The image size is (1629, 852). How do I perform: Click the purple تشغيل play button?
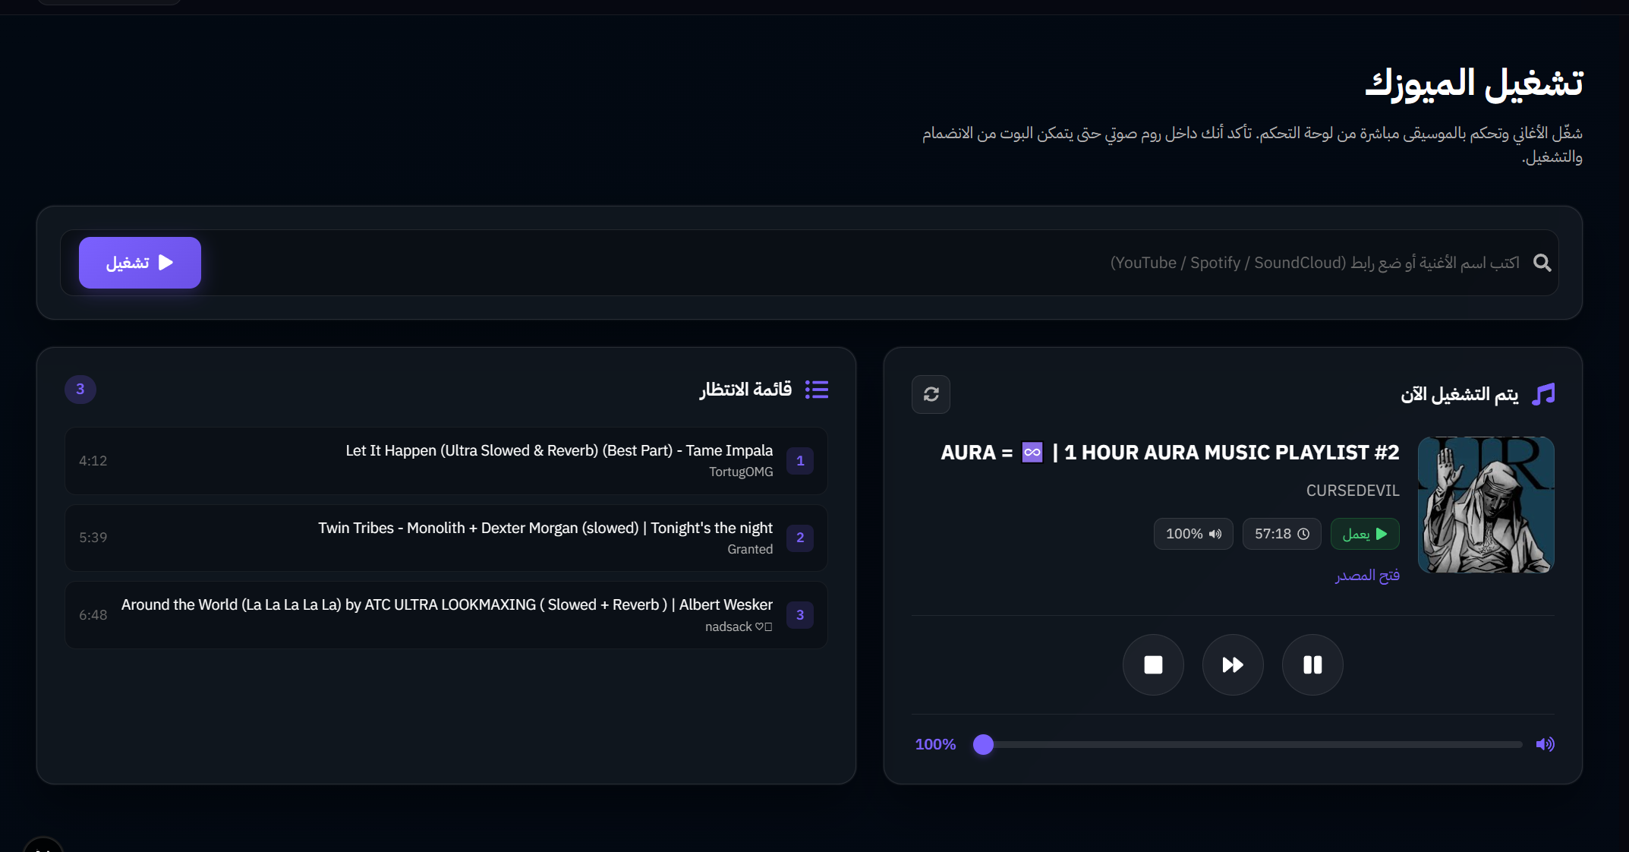click(x=140, y=263)
